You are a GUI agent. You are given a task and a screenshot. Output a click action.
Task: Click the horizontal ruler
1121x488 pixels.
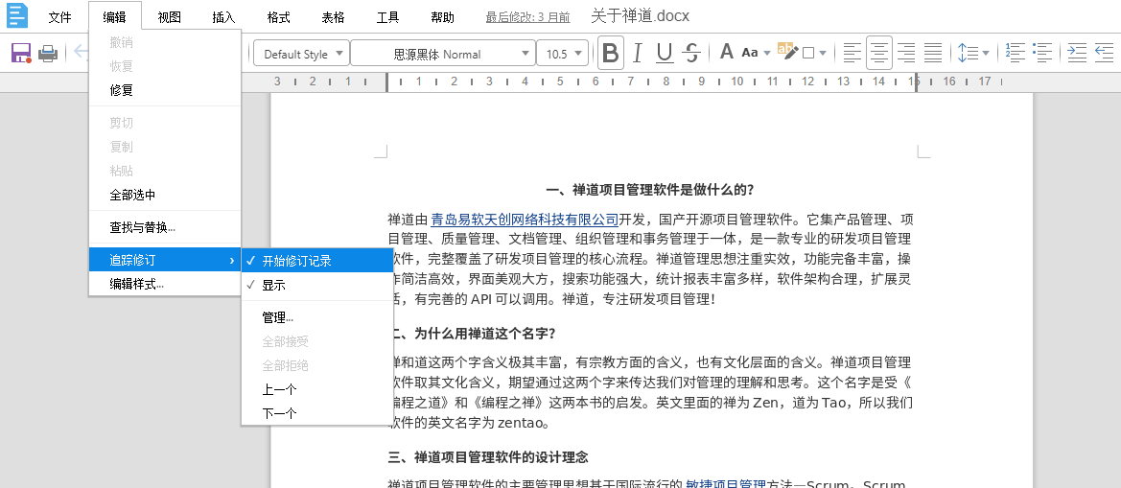coord(560,82)
